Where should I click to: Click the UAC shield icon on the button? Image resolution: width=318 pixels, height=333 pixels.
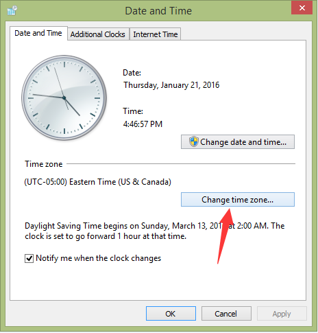click(x=193, y=141)
